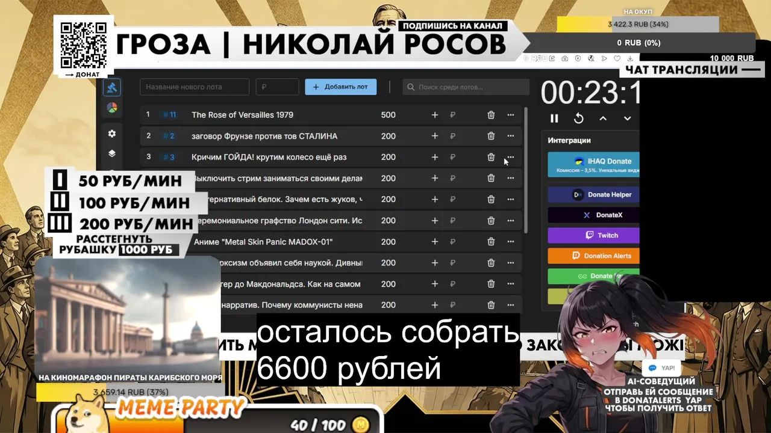Screen dimensions: 771x433
Task: Click the amount 500 for The Rose of Versailles
Action: coord(389,115)
